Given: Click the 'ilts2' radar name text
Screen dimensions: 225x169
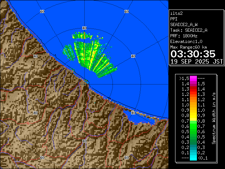Looking at the screenshot, I should point(176,13).
